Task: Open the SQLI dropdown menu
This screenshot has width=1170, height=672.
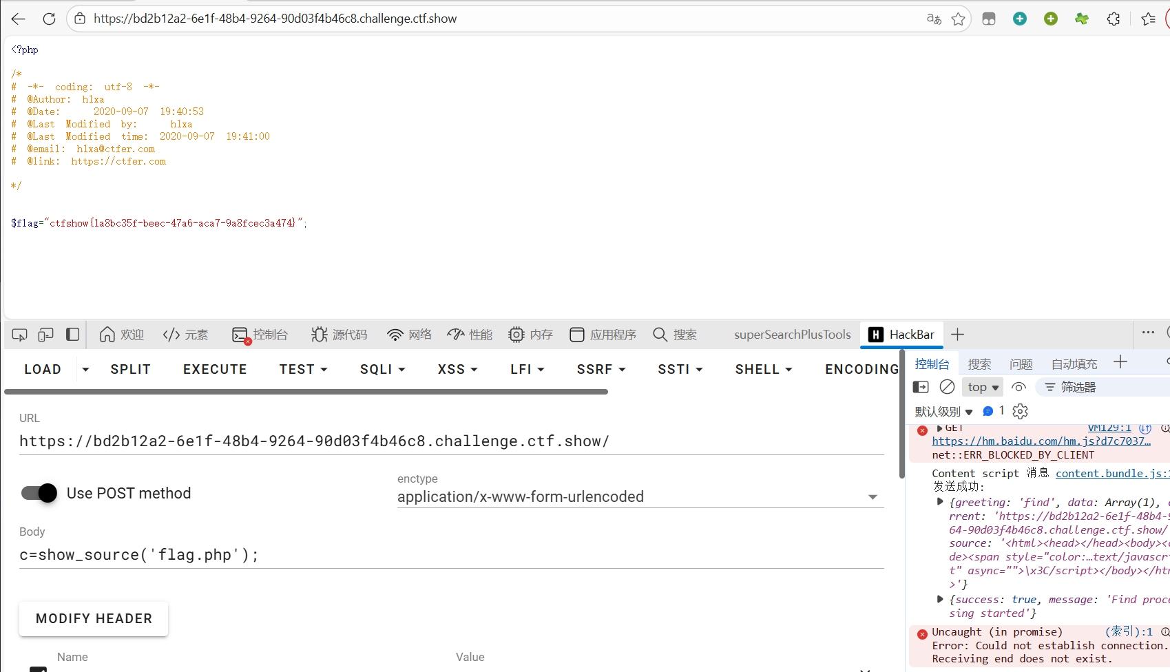Action: click(x=383, y=370)
